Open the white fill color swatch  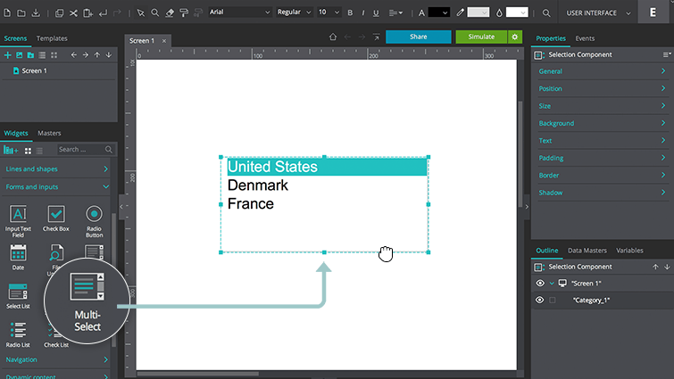click(x=517, y=12)
